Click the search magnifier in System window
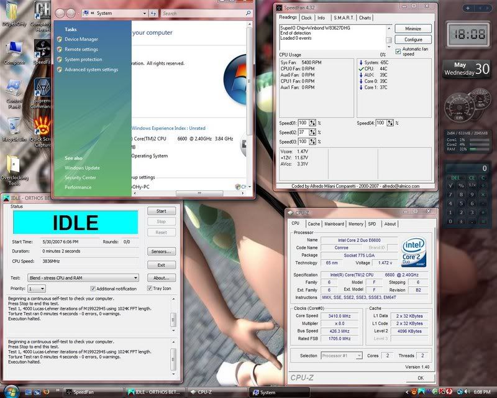 click(248, 13)
